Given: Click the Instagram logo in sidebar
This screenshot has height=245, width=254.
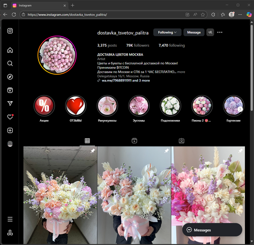Looking at the screenshot, I should (10, 31).
